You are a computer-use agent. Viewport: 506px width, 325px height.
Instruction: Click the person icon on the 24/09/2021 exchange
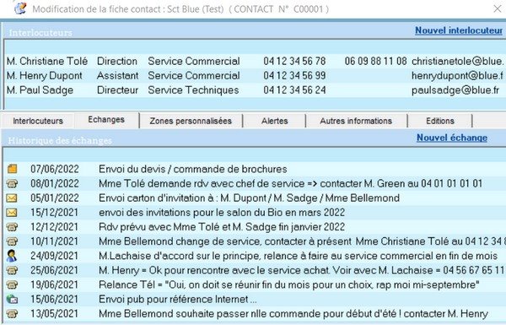(12, 256)
